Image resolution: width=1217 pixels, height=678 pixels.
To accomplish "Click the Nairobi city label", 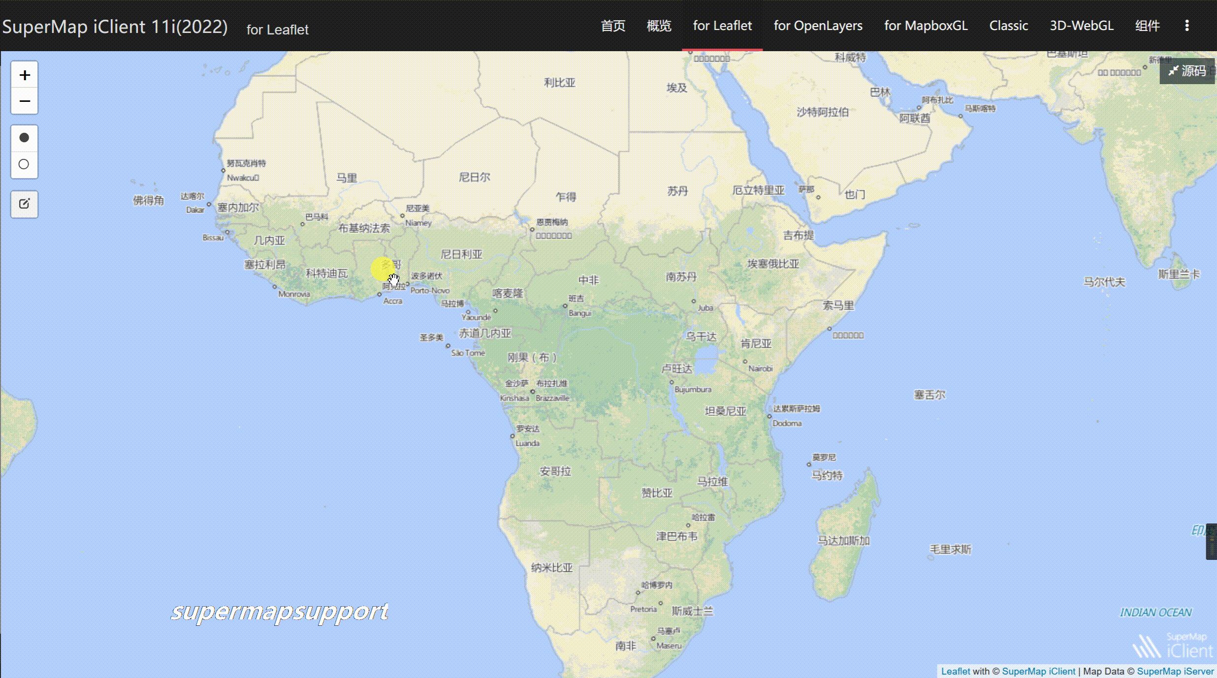I will (760, 369).
